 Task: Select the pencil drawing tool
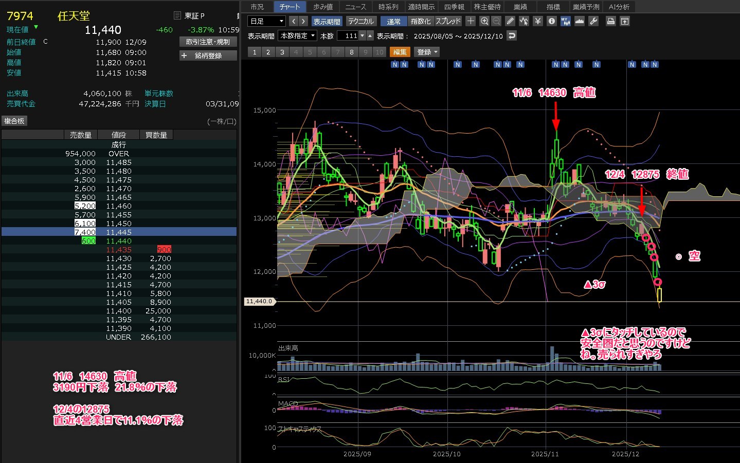(x=510, y=21)
